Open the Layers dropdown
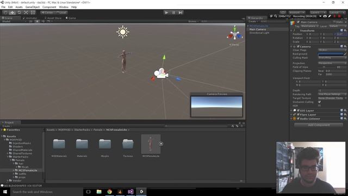This screenshot has height=196, width=348. click(318, 13)
